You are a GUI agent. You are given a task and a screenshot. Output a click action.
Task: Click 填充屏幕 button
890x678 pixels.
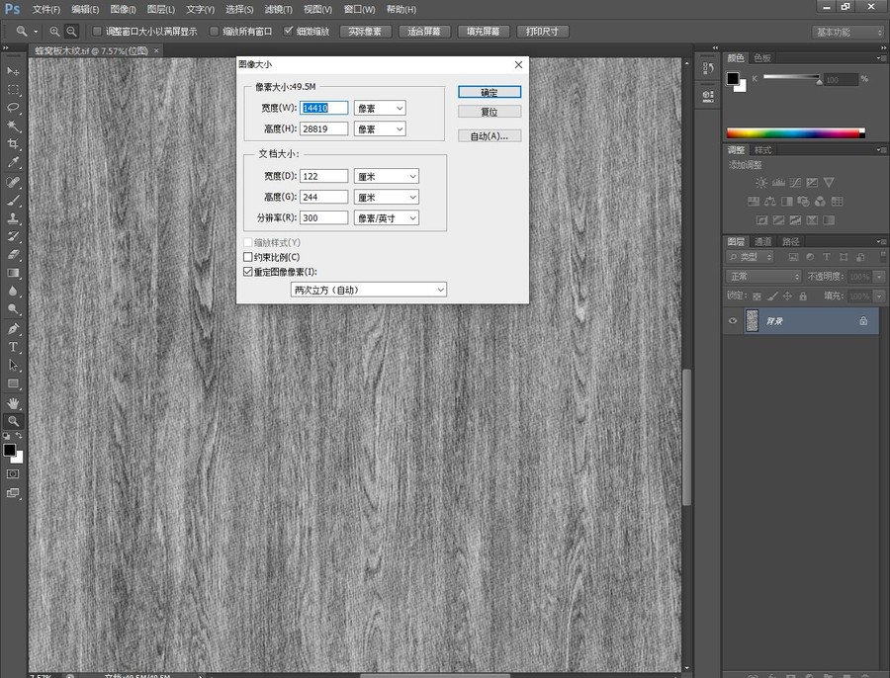pyautogui.click(x=483, y=32)
